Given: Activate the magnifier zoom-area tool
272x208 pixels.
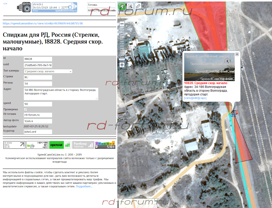Looking at the screenshot, I should click(x=130, y=6).
